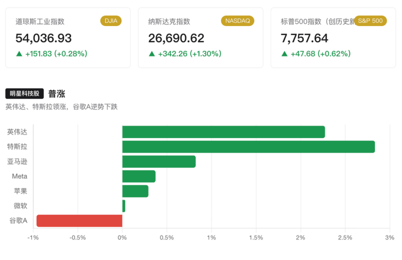Click the green up triangle beside +47.68
The image size is (402, 260).
pos(284,54)
